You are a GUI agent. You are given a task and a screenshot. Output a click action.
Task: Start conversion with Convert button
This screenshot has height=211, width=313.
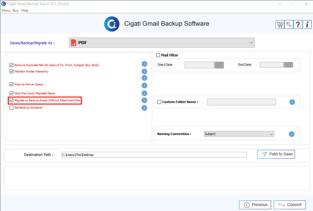[x=290, y=205]
